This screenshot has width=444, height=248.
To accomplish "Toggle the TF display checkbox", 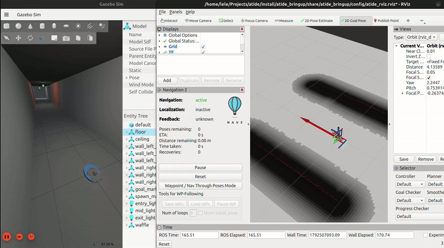I will coord(203,52).
